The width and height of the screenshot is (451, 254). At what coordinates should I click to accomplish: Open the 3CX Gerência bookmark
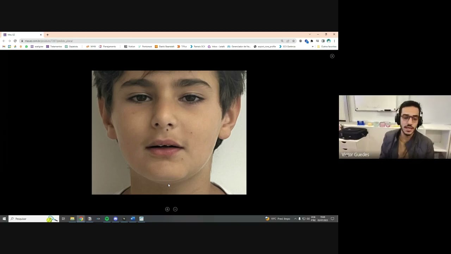click(287, 47)
